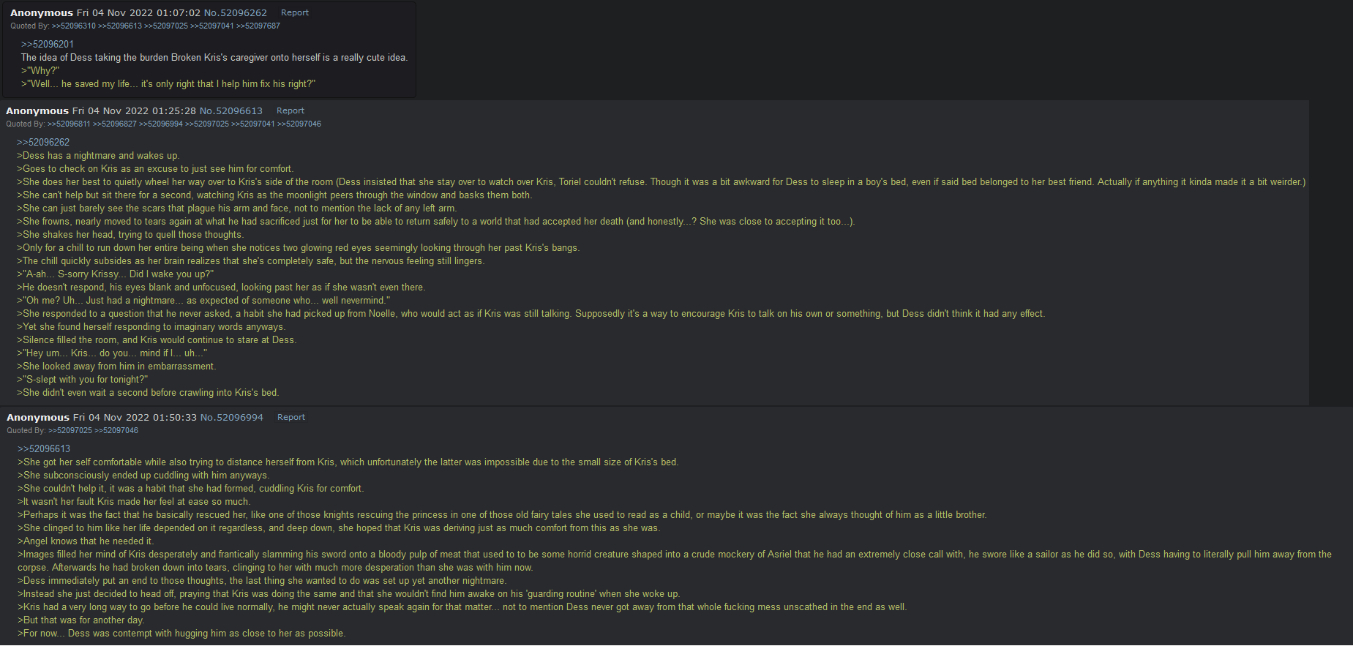
Task: Open post number No.52096262 in header
Action: coord(235,12)
